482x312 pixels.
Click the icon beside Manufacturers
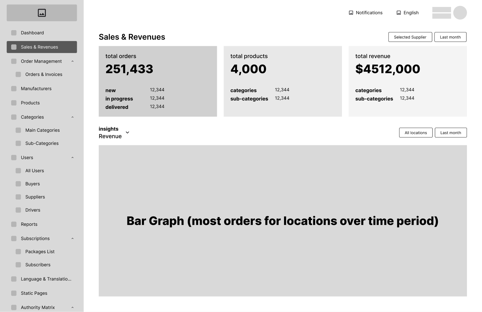(x=14, y=89)
